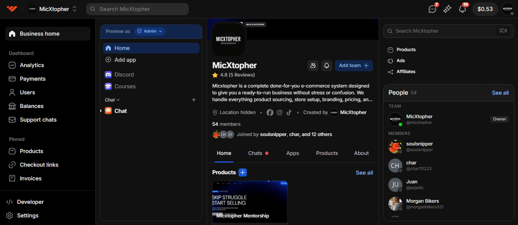The image size is (518, 225).
Task: Open the Preview as Admin dropdown
Action: coord(150,31)
